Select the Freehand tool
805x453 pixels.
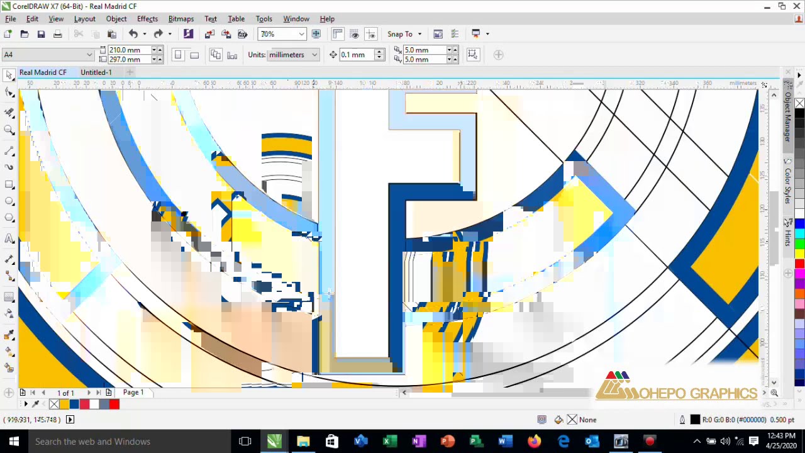tap(9, 150)
